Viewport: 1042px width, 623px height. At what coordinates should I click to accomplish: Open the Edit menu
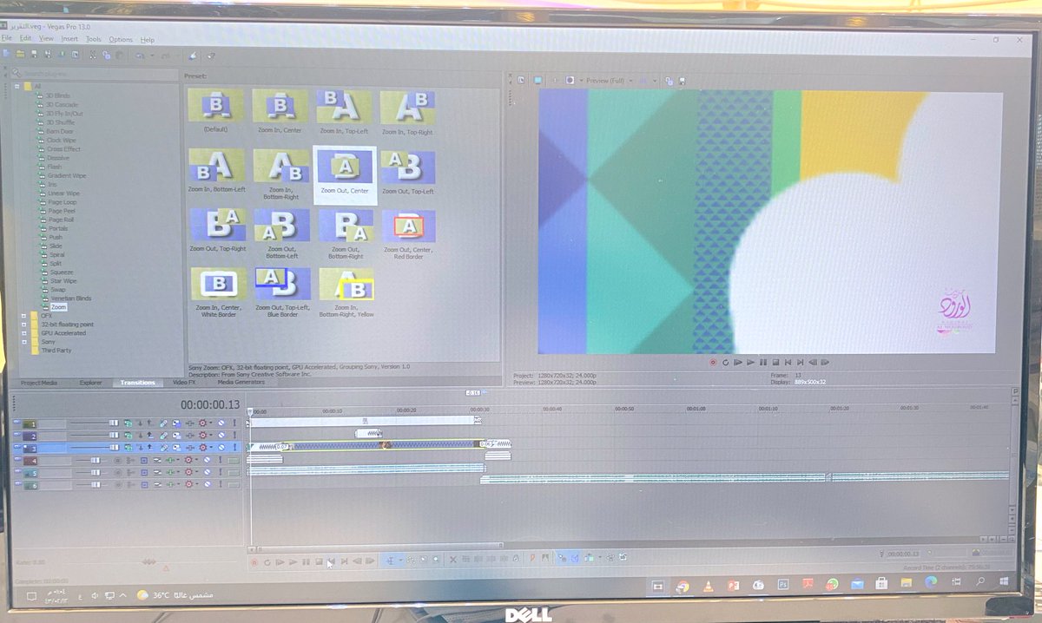26,39
